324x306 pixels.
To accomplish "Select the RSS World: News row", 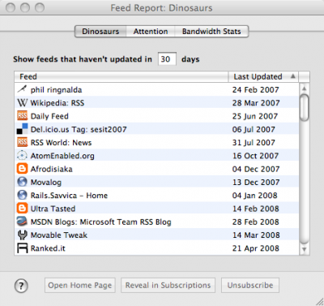I will (x=157, y=143).
